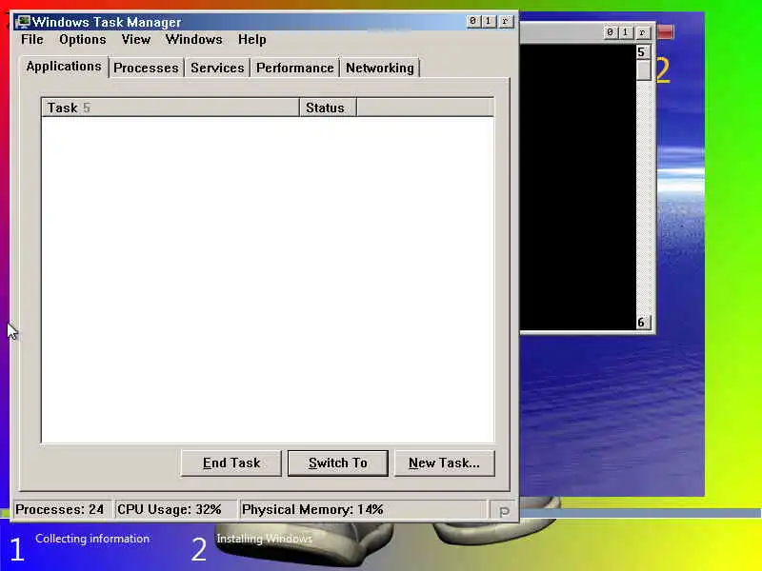Click the Installing Windows step label
This screenshot has width=762, height=571.
265,539
